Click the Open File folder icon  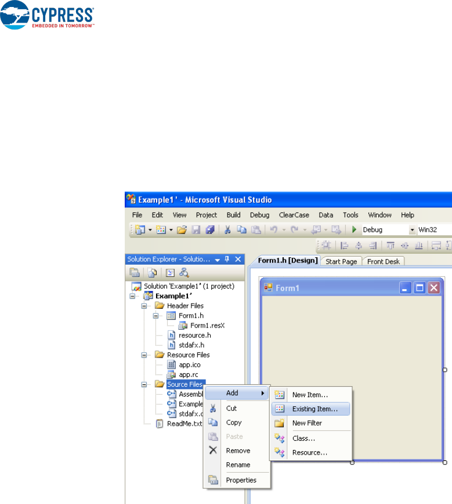pyautogui.click(x=182, y=229)
